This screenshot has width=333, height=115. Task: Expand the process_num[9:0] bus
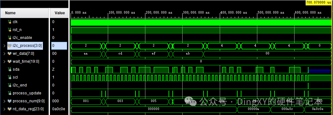(4, 101)
